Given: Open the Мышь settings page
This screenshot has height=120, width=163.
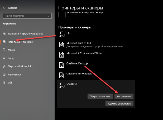Looking at the screenshot, I should 12,50.
